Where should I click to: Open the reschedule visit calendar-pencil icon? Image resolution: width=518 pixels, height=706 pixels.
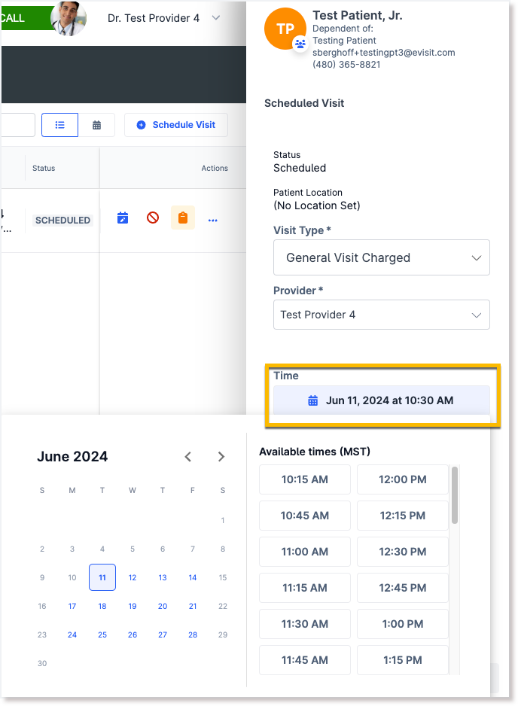tap(123, 218)
